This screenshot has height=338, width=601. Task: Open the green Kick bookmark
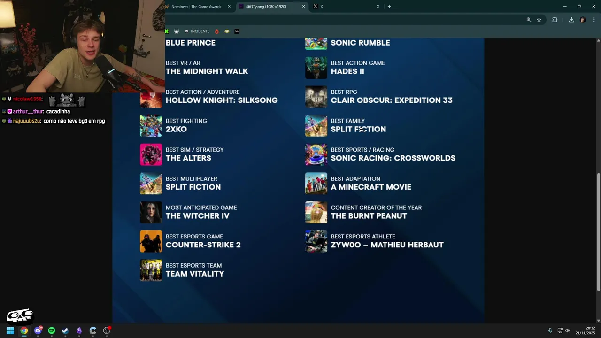tap(167, 31)
